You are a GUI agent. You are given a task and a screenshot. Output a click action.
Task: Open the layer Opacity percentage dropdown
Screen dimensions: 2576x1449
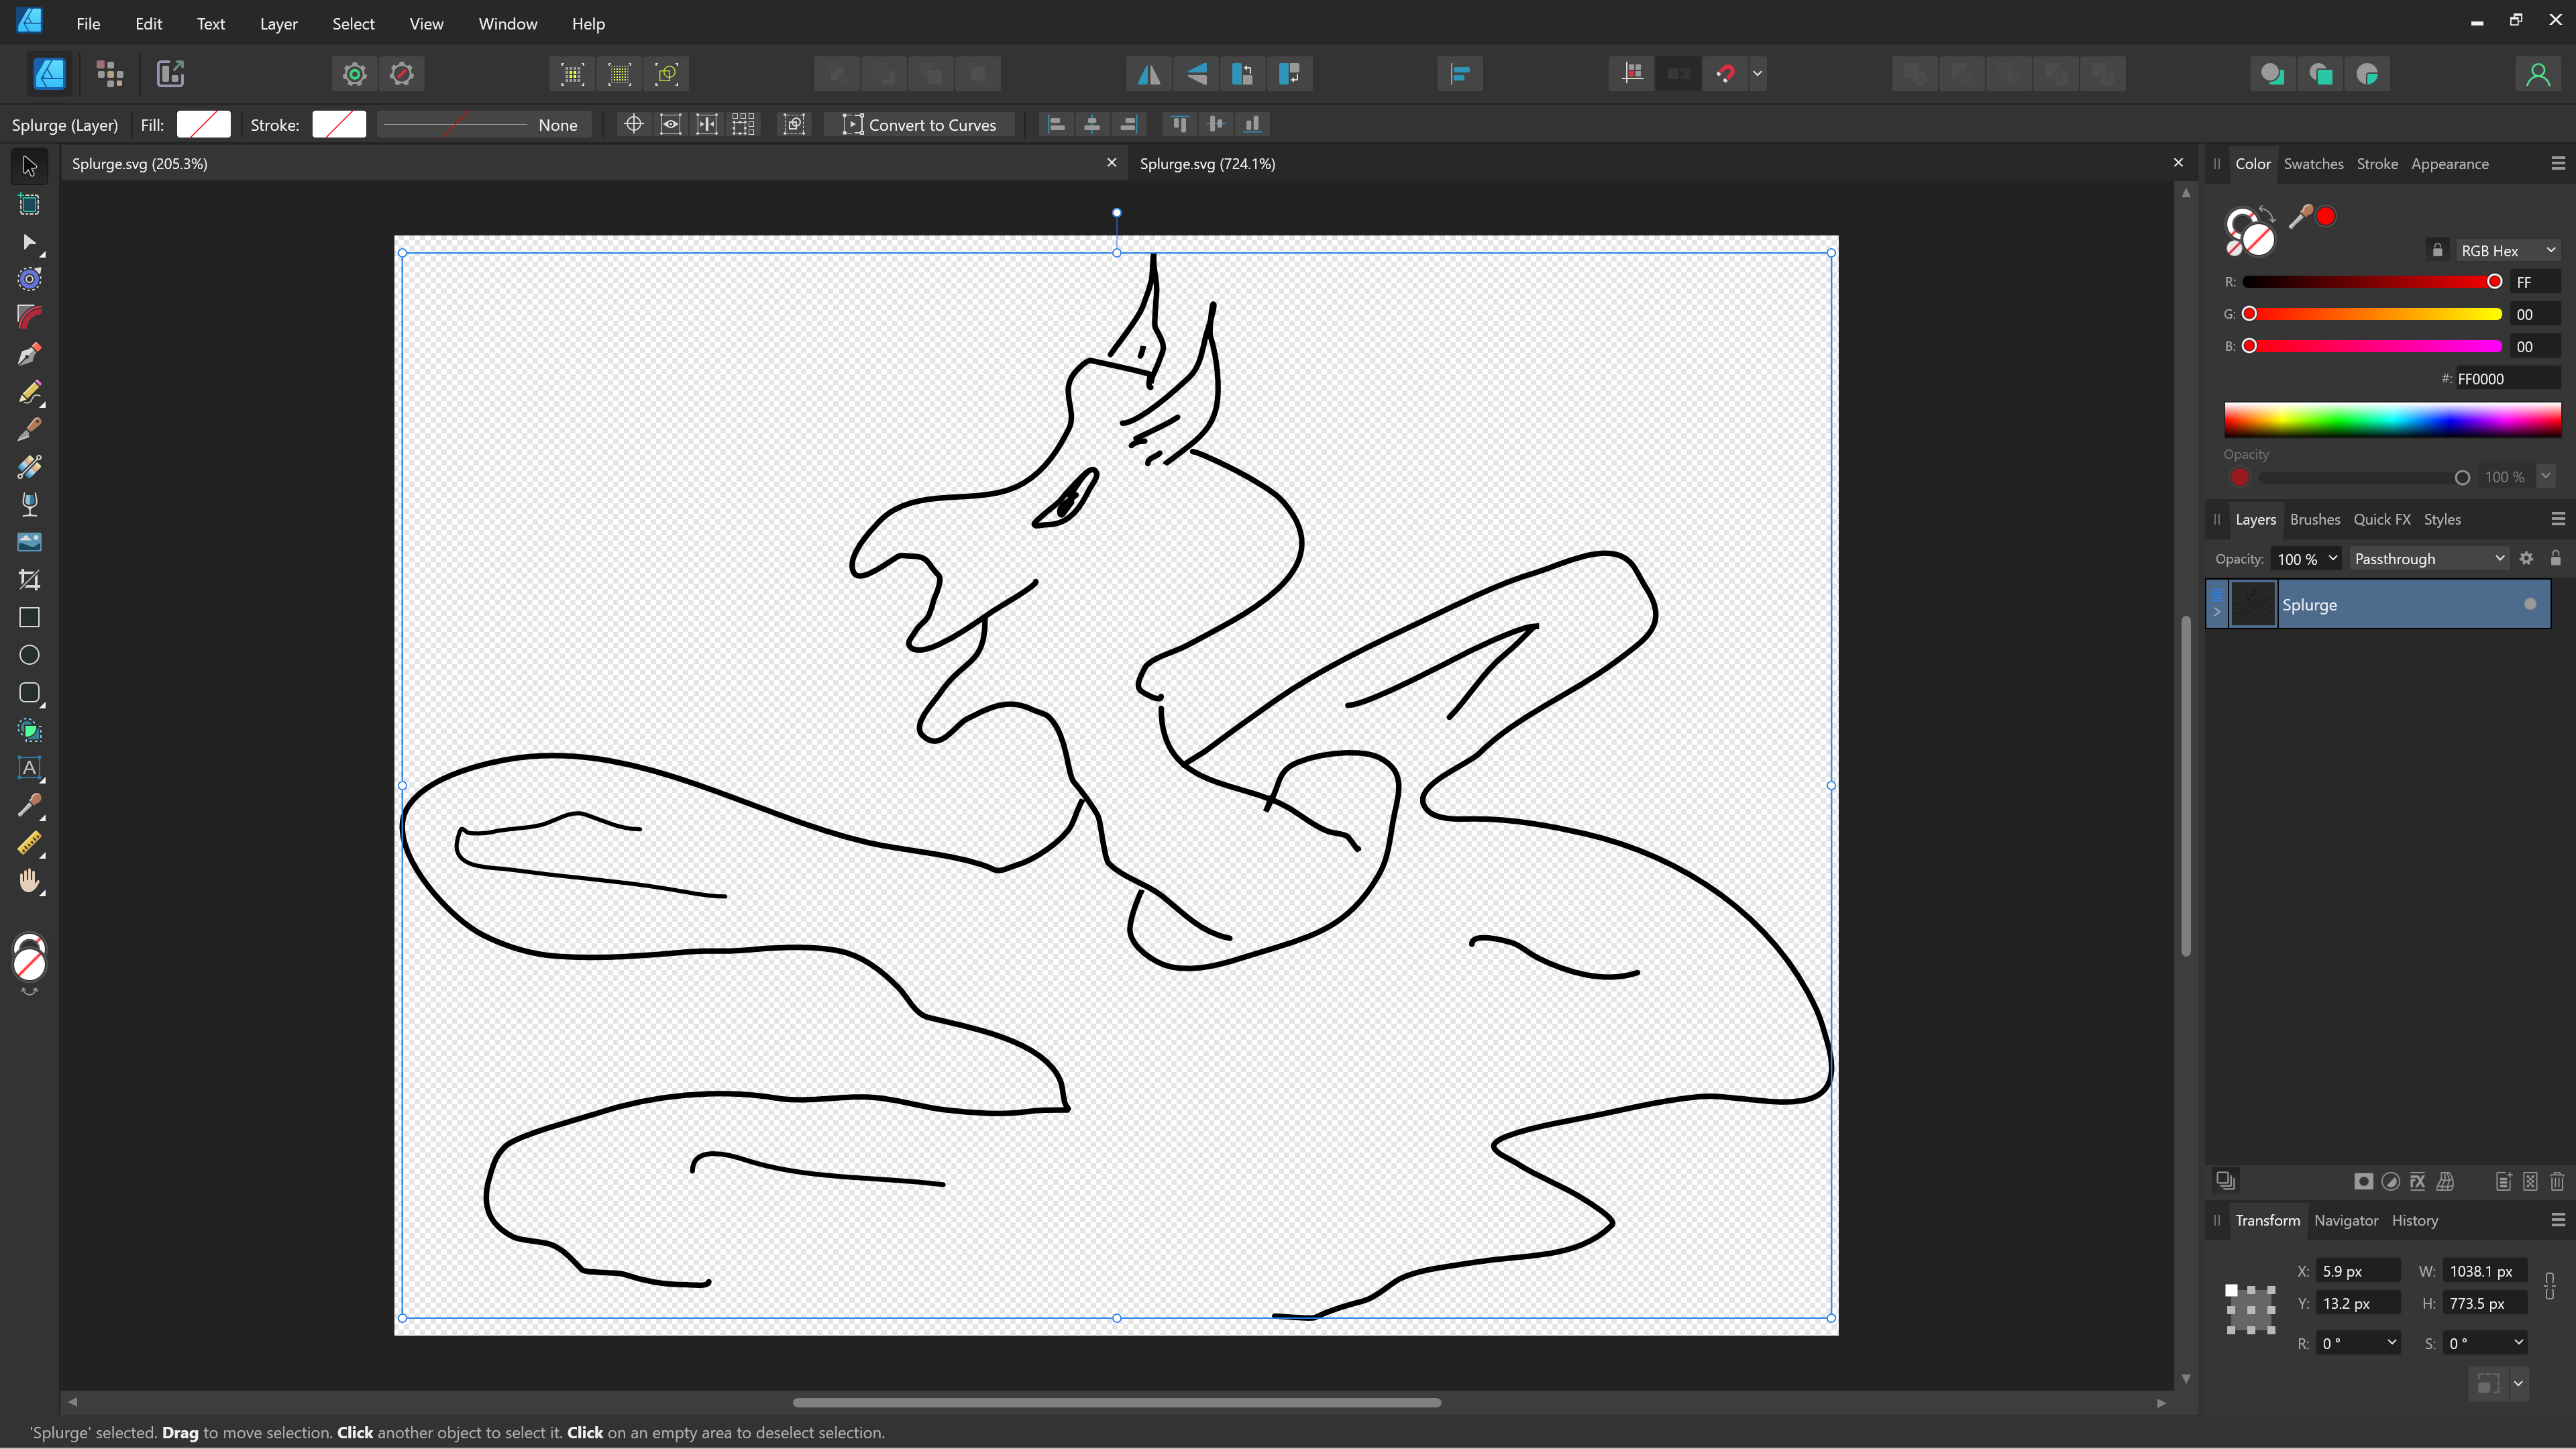[x=2333, y=559]
